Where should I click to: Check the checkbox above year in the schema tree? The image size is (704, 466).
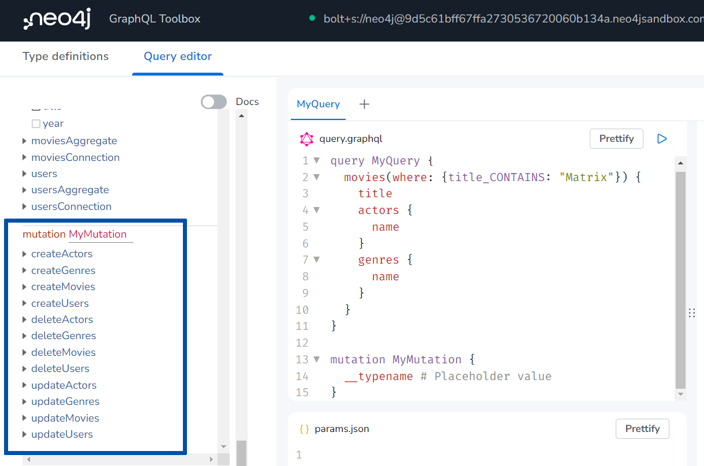[x=36, y=107]
